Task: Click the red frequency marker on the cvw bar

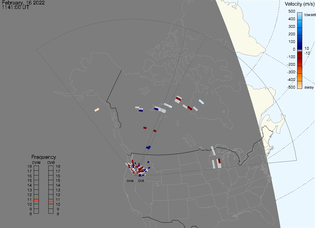Action: pyautogui.click(x=36, y=201)
